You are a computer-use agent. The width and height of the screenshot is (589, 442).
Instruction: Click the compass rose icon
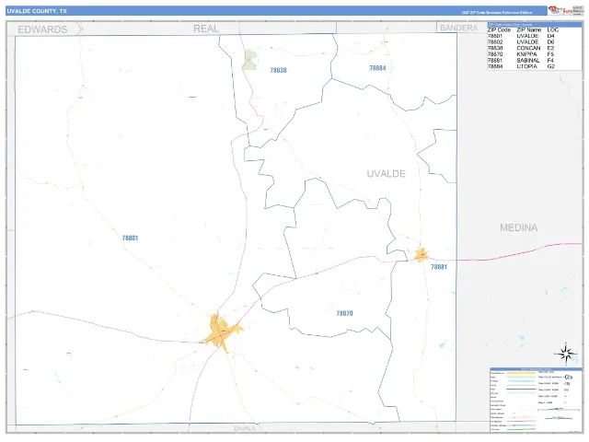[x=566, y=354]
